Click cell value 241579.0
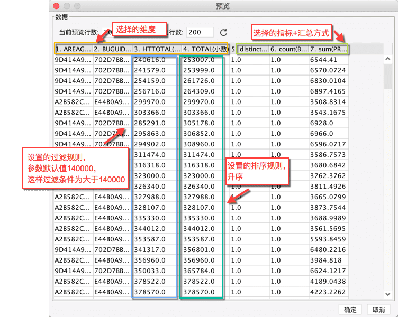Viewport: 398px width, 317px height. [x=150, y=70]
